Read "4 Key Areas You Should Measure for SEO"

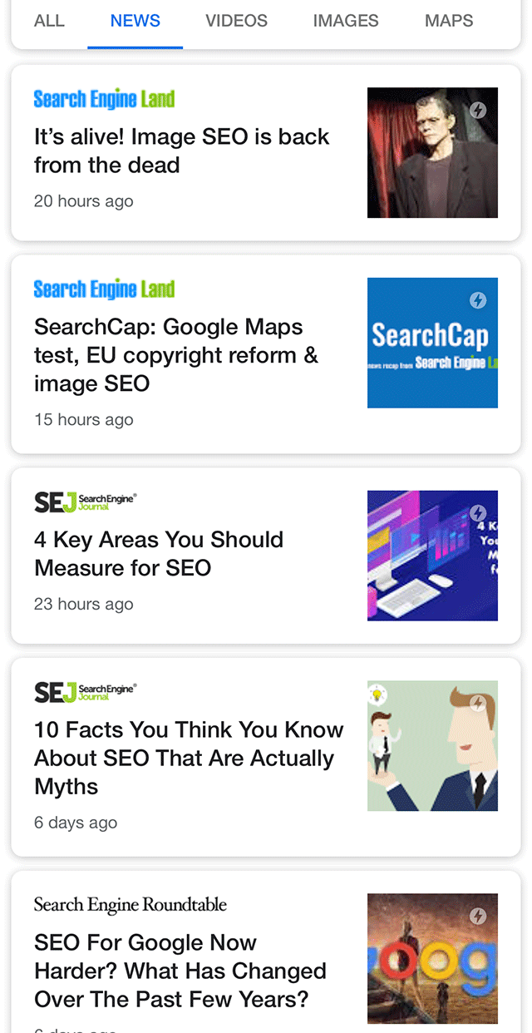point(159,554)
